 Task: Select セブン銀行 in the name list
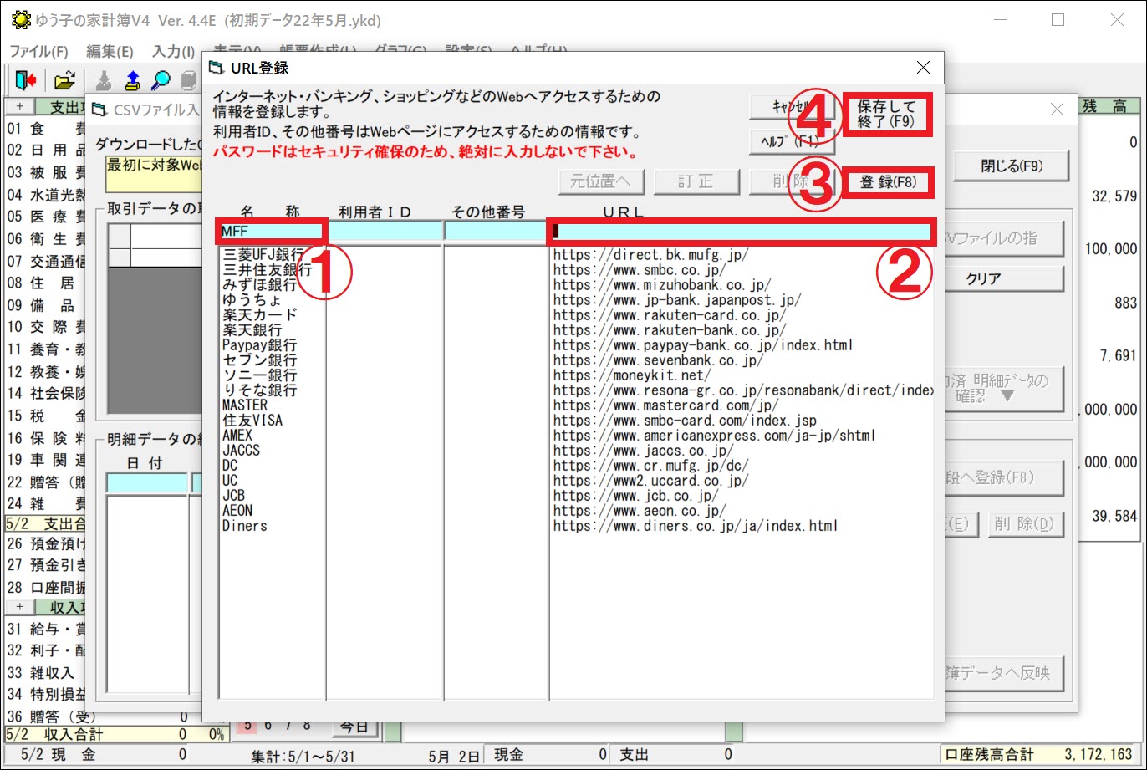pyautogui.click(x=259, y=360)
